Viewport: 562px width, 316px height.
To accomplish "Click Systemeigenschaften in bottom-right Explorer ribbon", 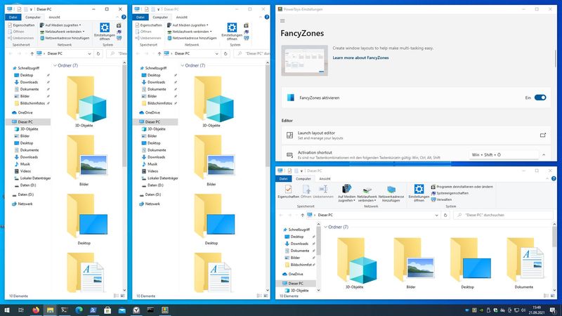I will click(x=450, y=193).
